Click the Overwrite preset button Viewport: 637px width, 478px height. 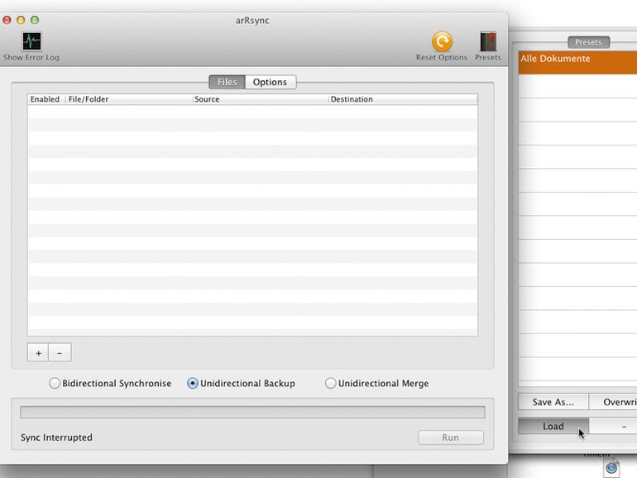614,402
